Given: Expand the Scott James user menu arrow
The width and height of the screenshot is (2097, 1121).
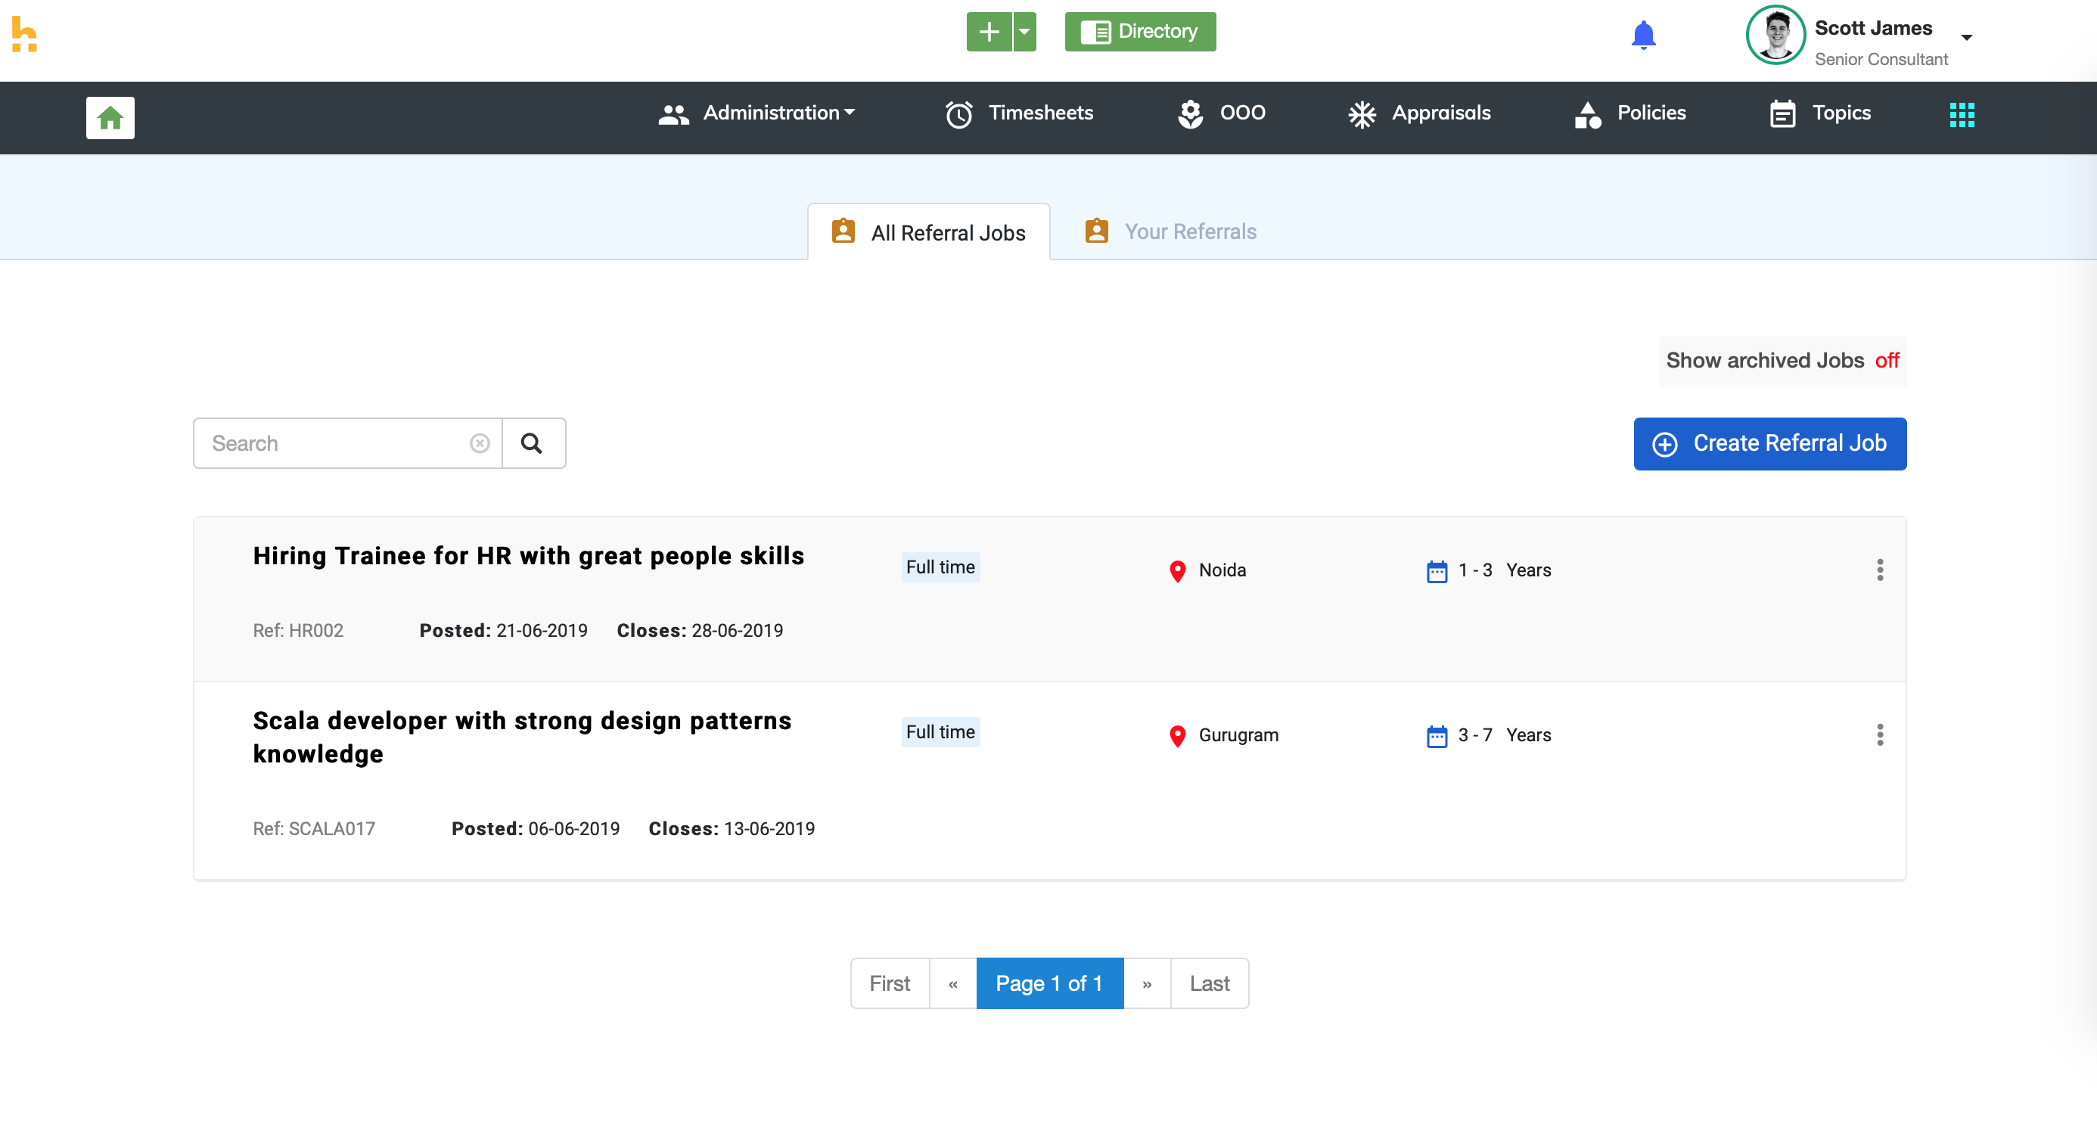Looking at the screenshot, I should tap(1966, 38).
